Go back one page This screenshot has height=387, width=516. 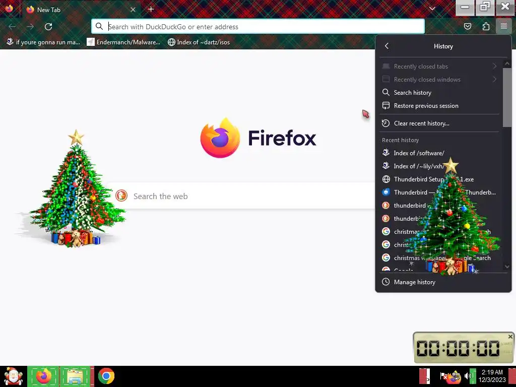12,26
